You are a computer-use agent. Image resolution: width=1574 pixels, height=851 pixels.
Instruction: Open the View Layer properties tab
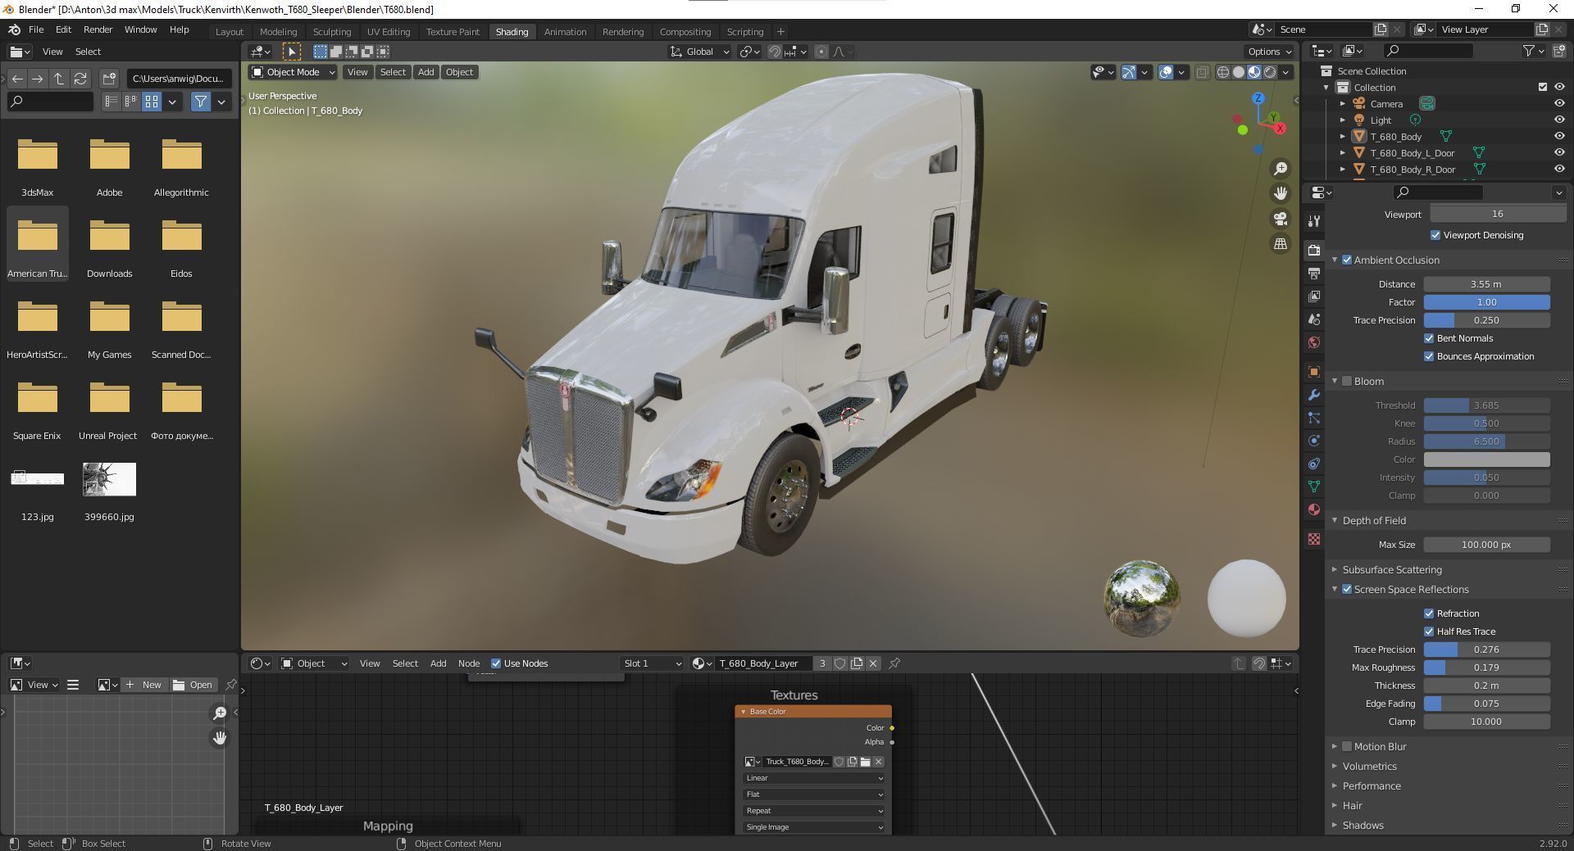point(1314,296)
